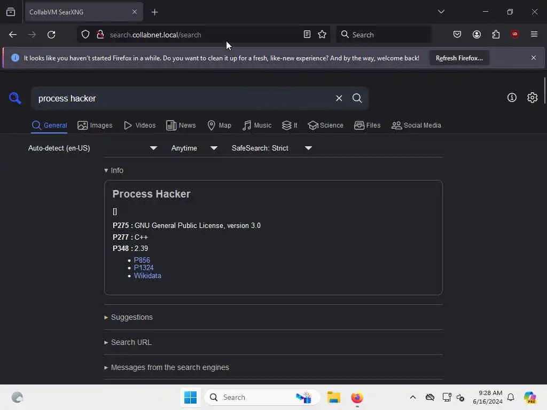Click the insecure connection lock icon
Viewport: 547px width, 410px height.
(x=100, y=35)
